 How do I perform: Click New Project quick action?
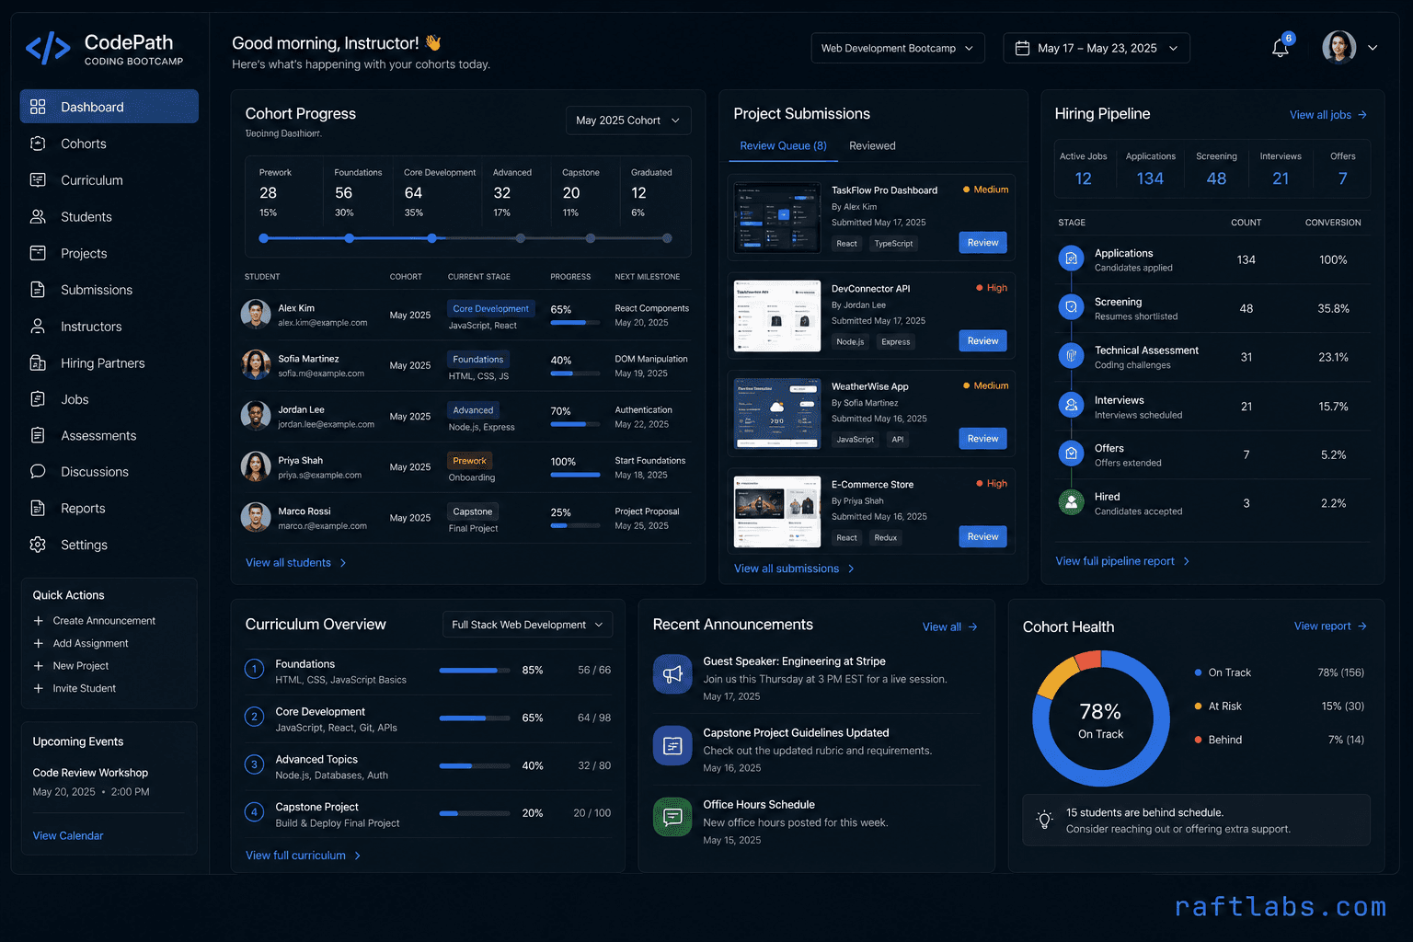[x=71, y=666]
